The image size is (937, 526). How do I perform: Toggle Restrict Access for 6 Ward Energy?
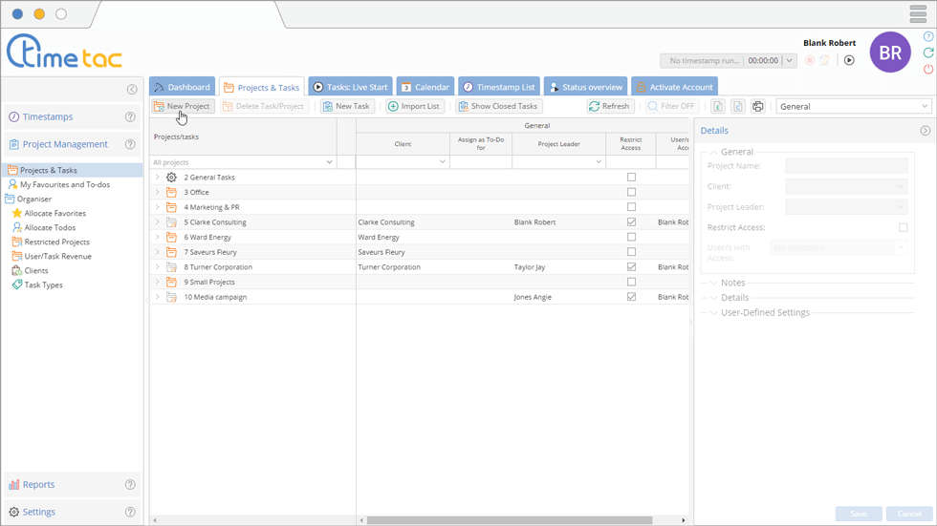631,237
